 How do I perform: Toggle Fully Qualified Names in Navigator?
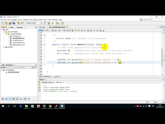[x=21, y=99]
